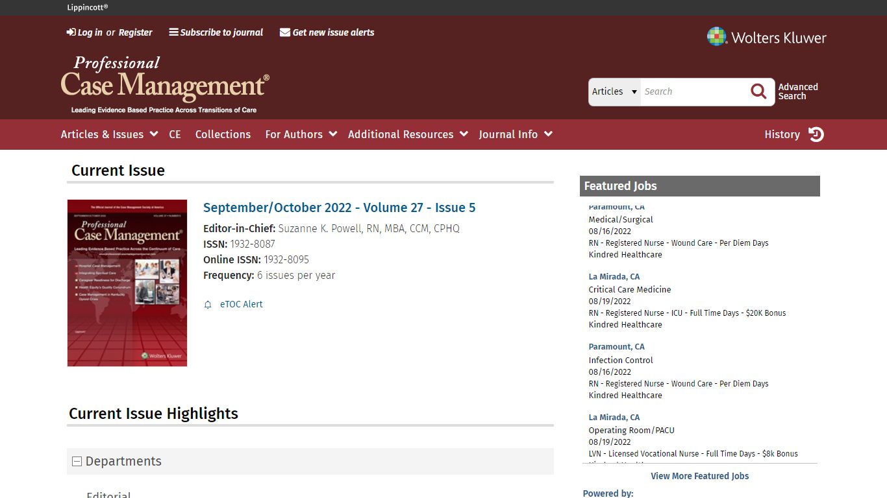Click the Powered by label
887x498 pixels.
pyautogui.click(x=608, y=493)
